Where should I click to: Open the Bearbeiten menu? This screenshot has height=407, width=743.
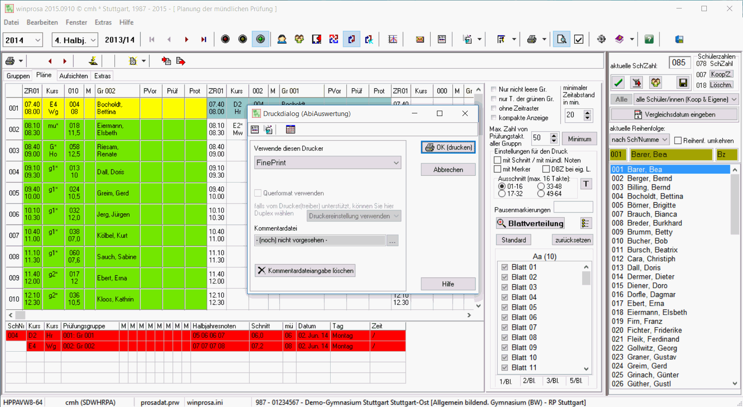pyautogui.click(x=42, y=22)
